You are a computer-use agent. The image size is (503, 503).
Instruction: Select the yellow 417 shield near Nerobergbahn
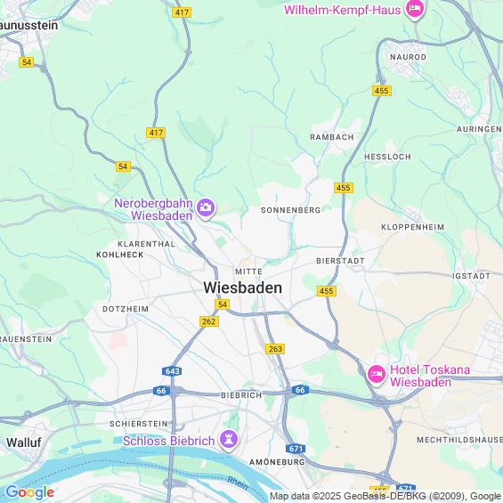[156, 133]
